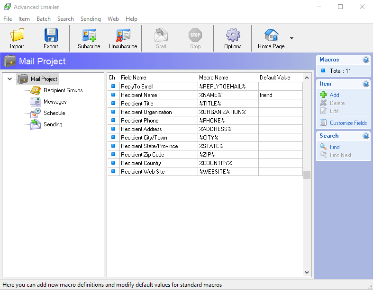The image size is (373, 290).
Task: Toggle the checkbox for ReplyTo Email row
Action: pyautogui.click(x=113, y=87)
